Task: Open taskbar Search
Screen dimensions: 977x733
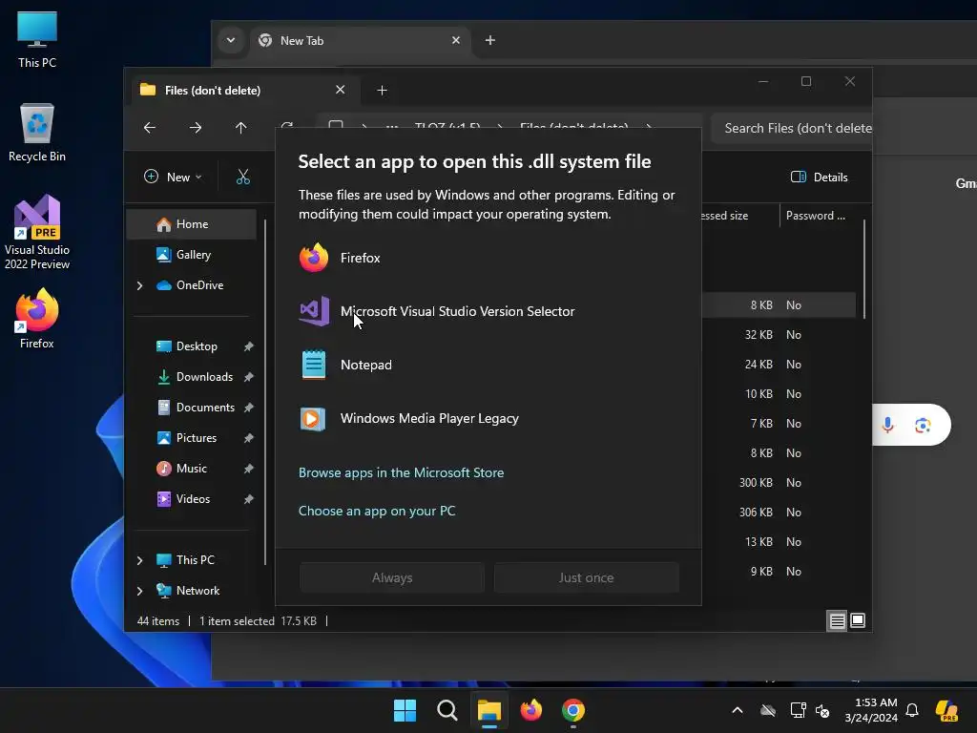Action: (x=447, y=710)
